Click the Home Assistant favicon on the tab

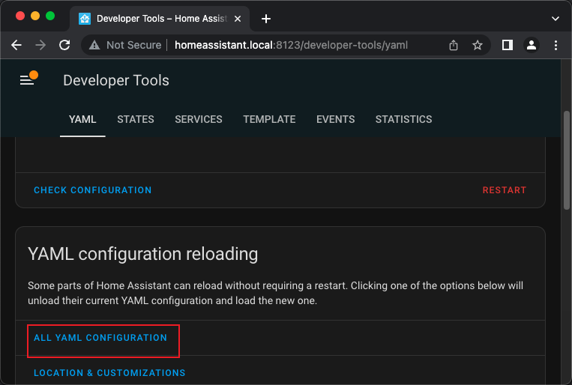[85, 19]
